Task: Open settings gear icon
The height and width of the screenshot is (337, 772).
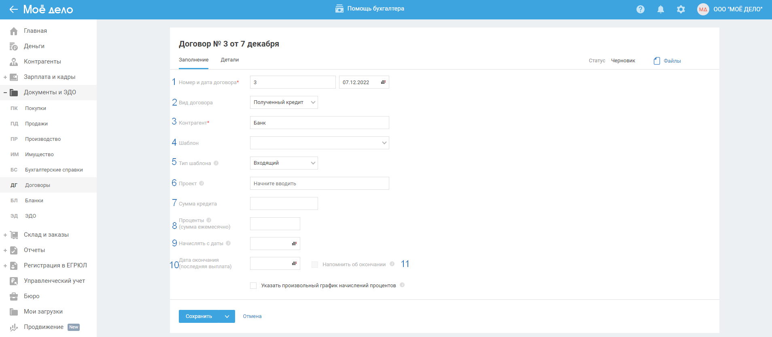Action: click(681, 9)
